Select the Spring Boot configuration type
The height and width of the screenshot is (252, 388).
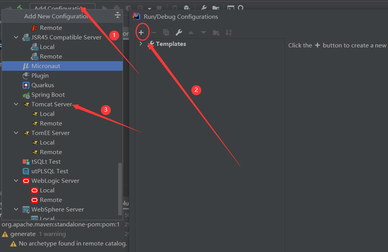(62, 95)
